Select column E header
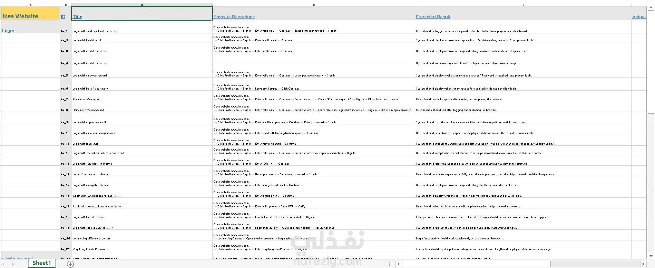 pos(523,5)
